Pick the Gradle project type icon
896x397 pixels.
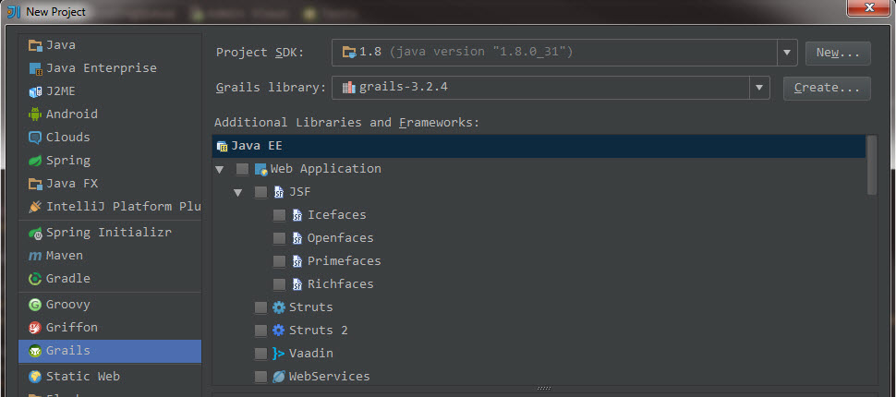point(35,279)
